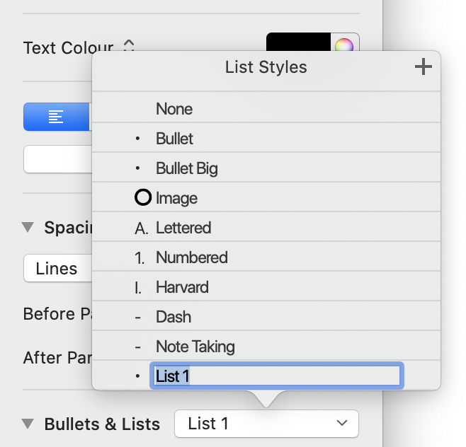Pick the Lettered list style
The width and height of the screenshot is (466, 447).
click(x=183, y=228)
